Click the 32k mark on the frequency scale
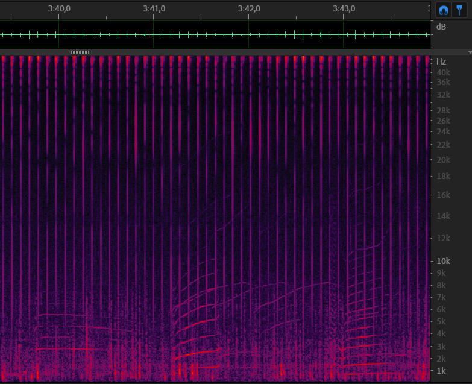This screenshot has width=472, height=384. (x=444, y=95)
